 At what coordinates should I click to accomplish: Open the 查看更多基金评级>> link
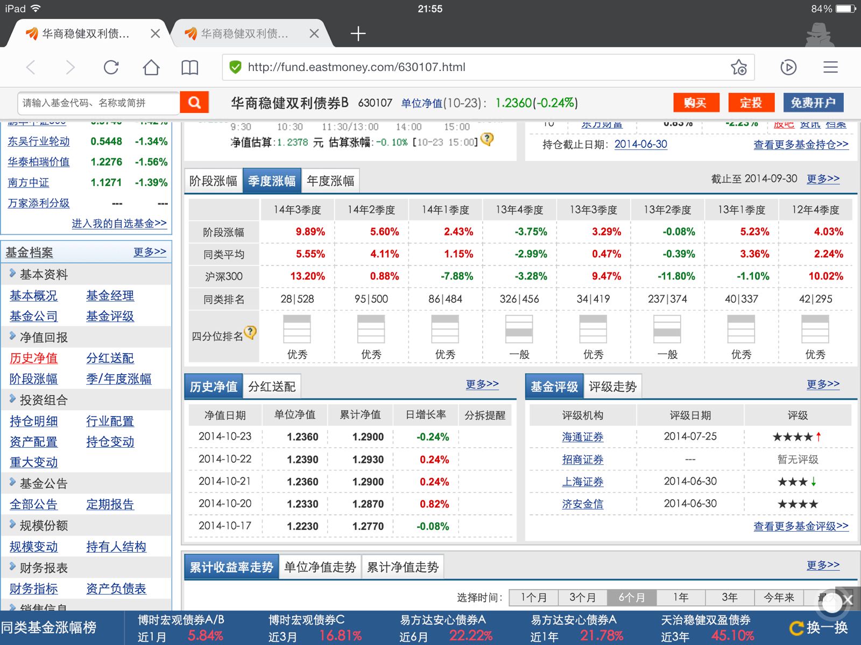(801, 526)
